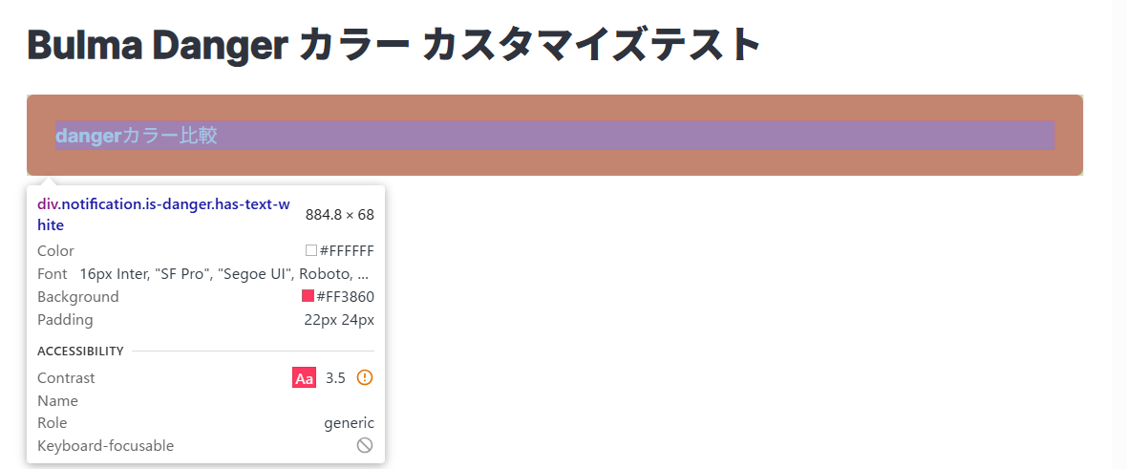
Task: Click the 884.8 × 68 dimensions text
Action: (x=339, y=215)
